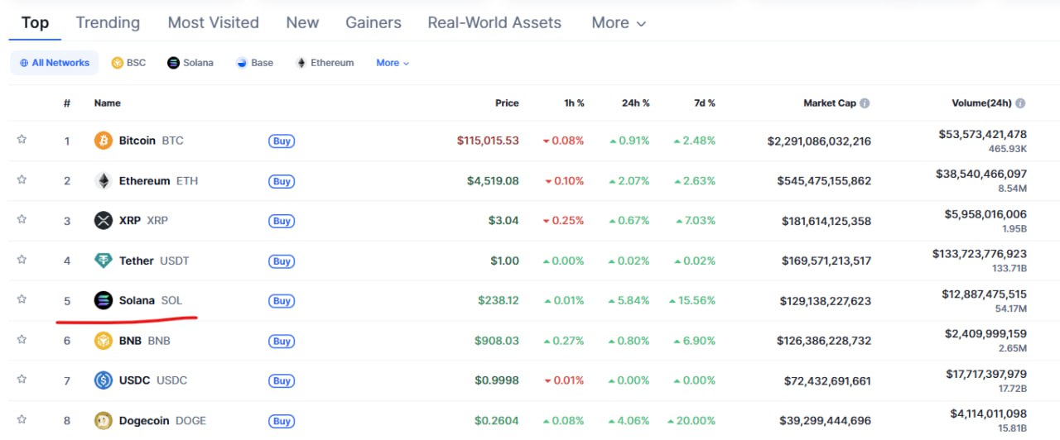Click Buy button for Dogecoin
This screenshot has width=1060, height=440.
tap(282, 421)
